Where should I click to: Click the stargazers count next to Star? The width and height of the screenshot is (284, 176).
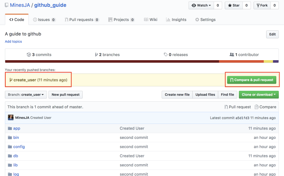pos(247,5)
